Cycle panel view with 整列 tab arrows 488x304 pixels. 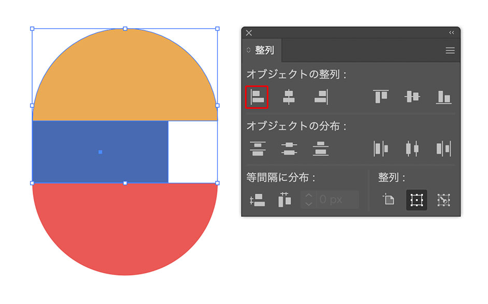pos(249,50)
